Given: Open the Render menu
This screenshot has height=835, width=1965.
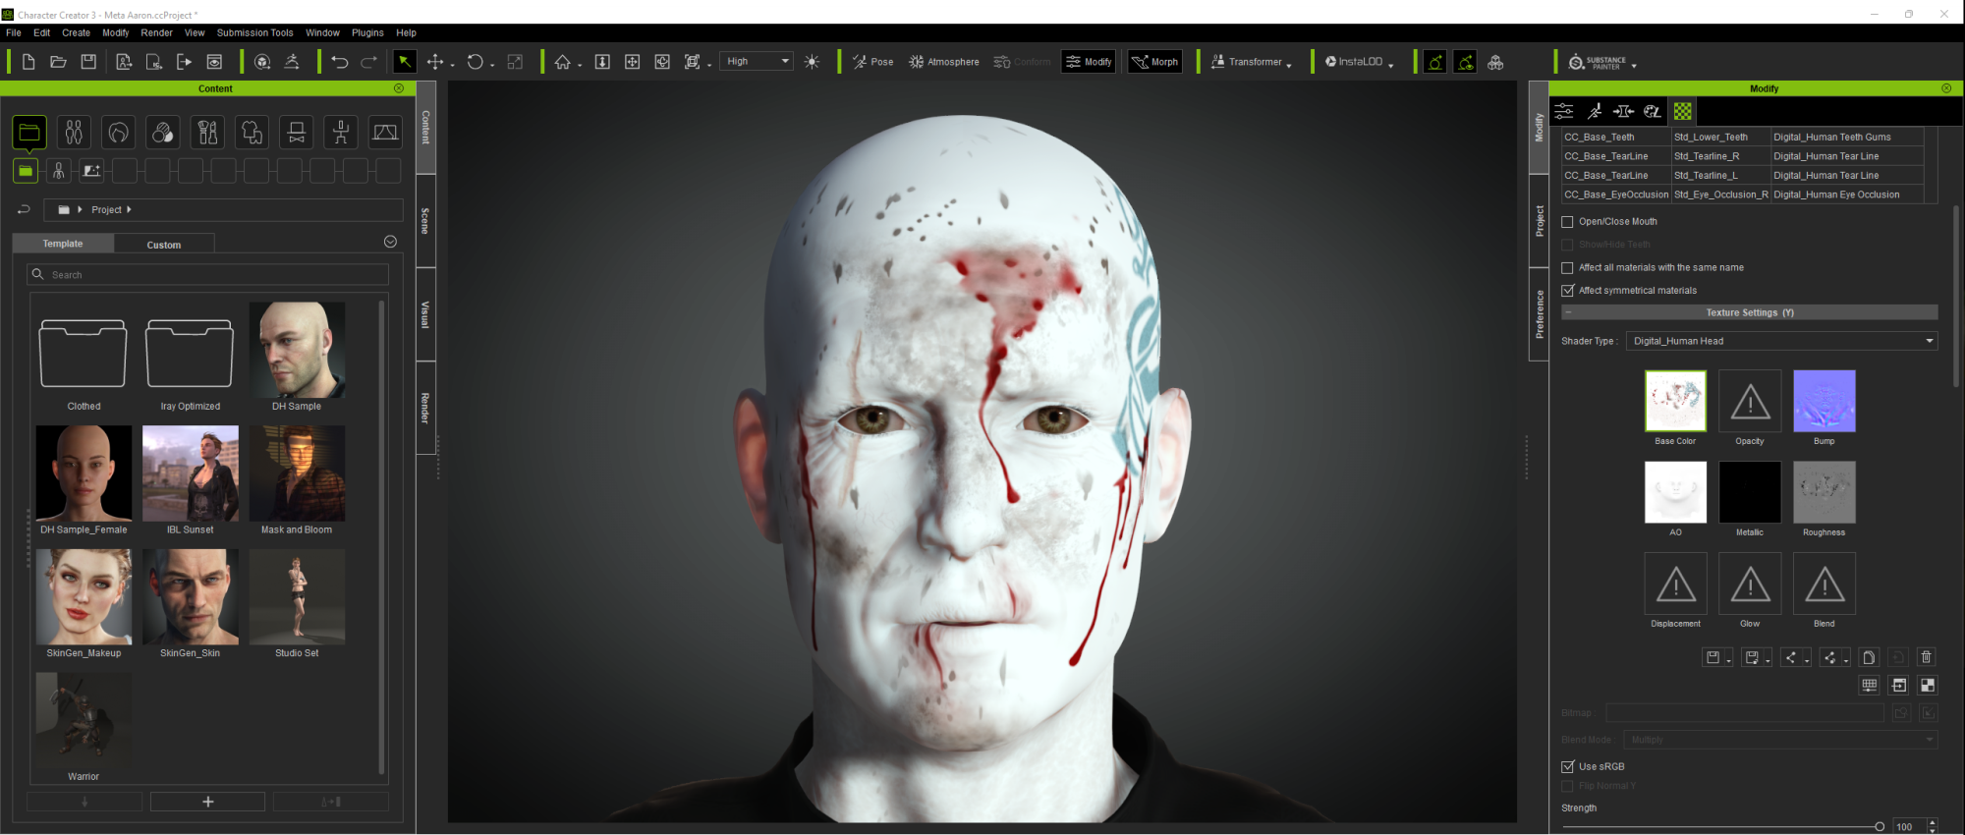Looking at the screenshot, I should click(x=156, y=32).
